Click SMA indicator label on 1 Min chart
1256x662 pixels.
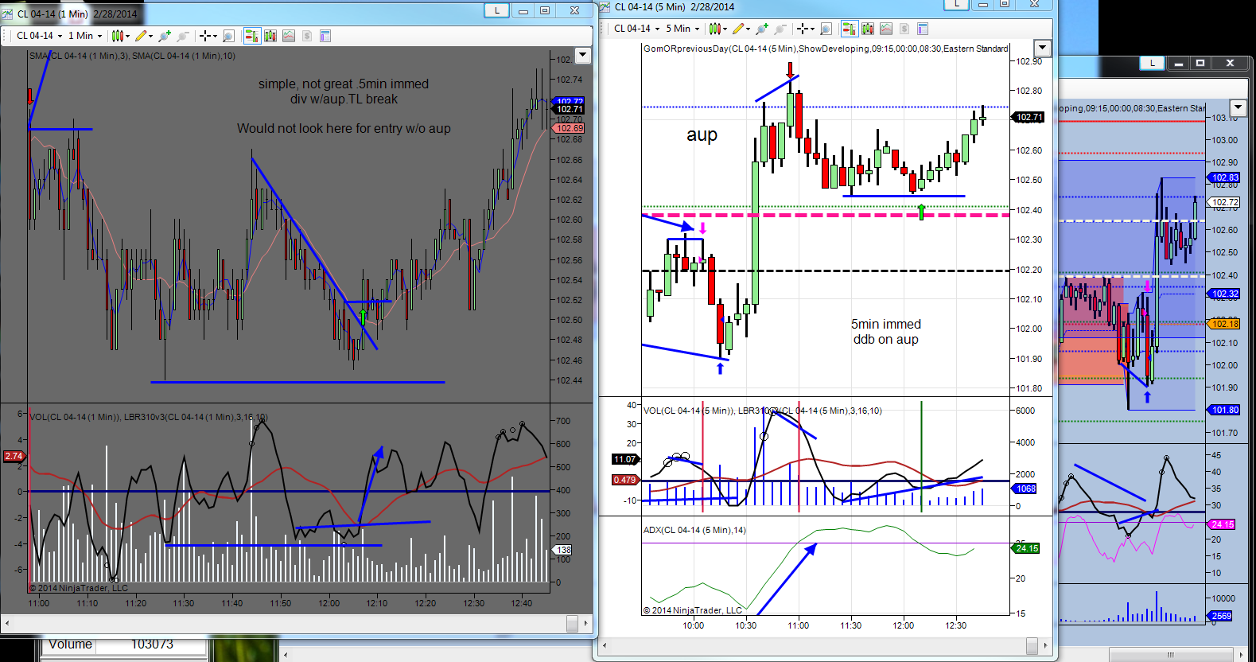click(132, 56)
